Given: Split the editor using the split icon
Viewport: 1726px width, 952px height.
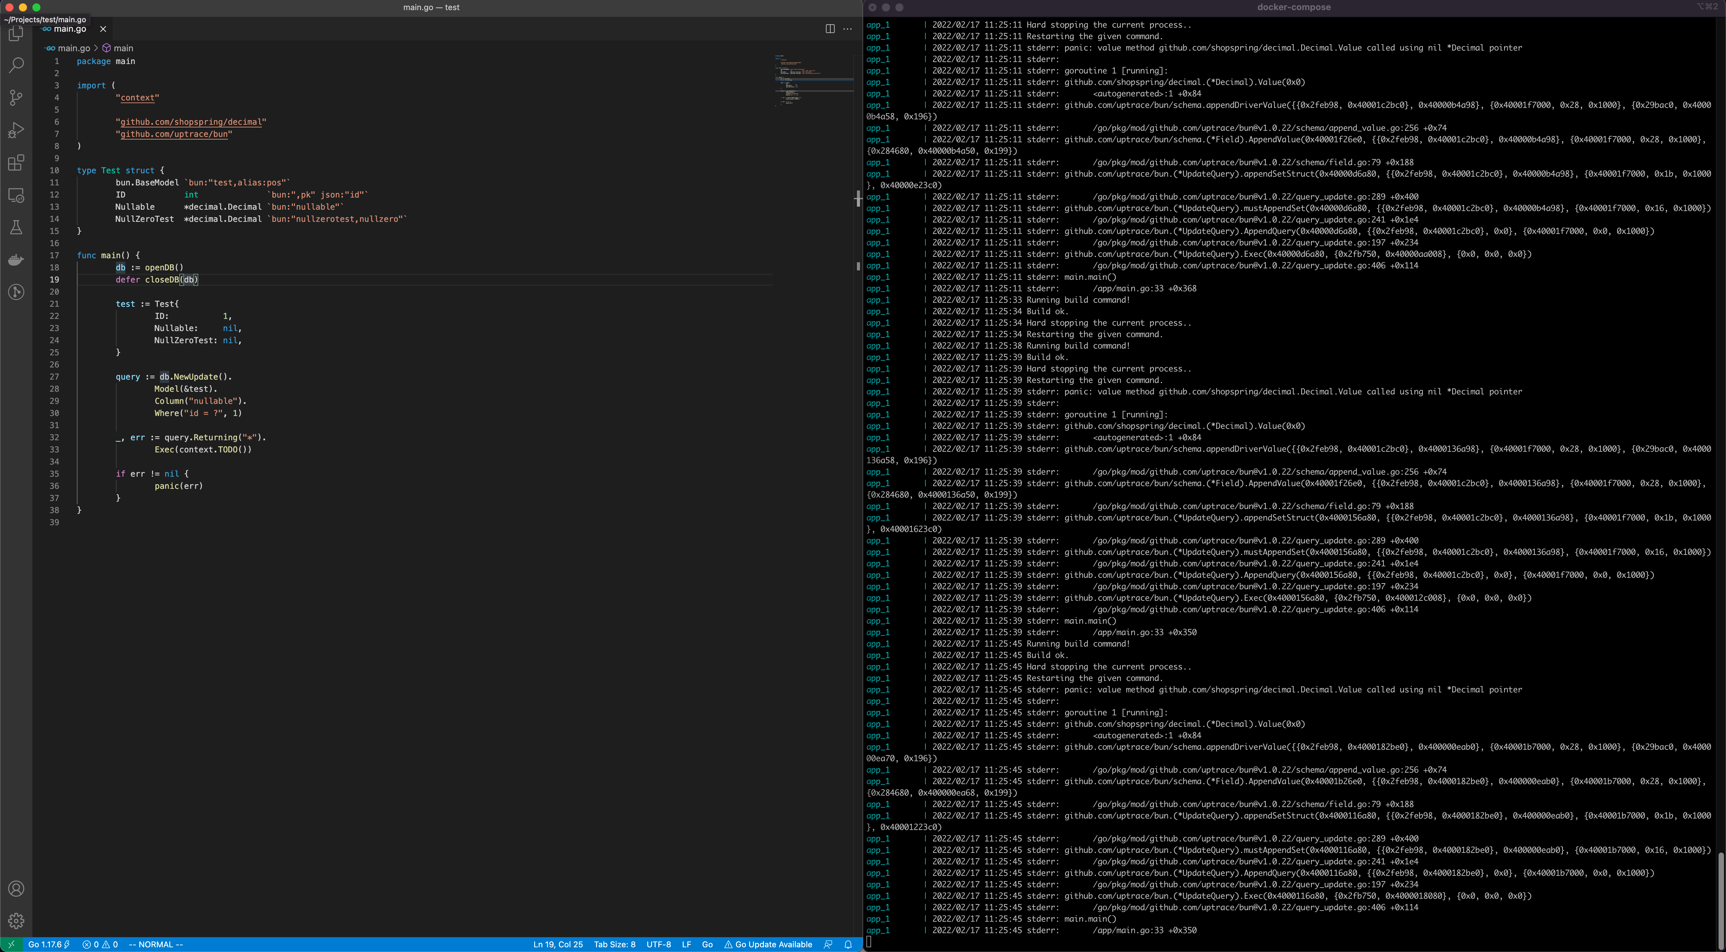Looking at the screenshot, I should [830, 29].
